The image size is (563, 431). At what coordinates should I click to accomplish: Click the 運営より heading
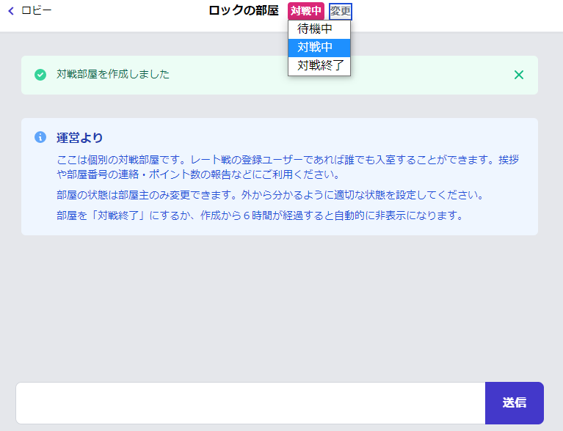80,138
